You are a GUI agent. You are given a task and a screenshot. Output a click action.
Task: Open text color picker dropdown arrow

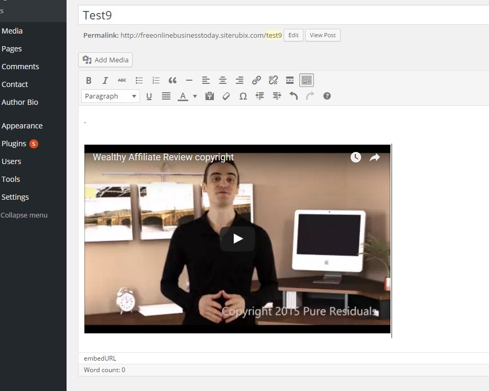[195, 96]
